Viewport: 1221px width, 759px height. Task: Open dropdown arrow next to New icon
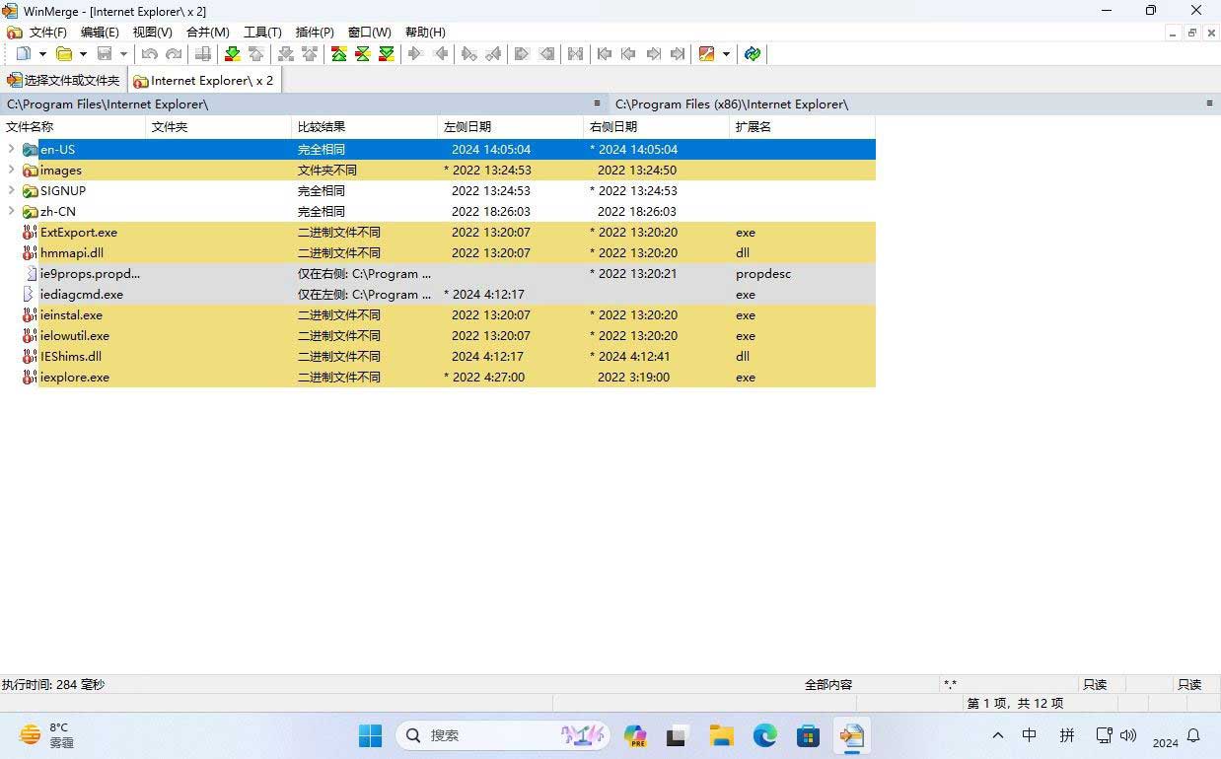[x=42, y=54]
